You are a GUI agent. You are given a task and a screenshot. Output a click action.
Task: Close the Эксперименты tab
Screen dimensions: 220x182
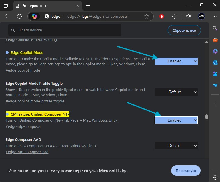click(77, 6)
